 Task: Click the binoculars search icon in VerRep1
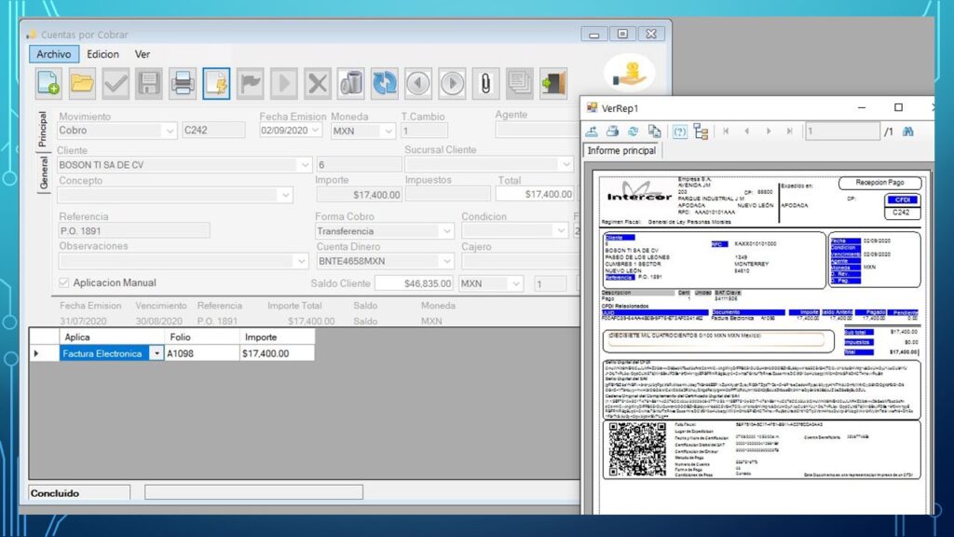[x=907, y=131]
